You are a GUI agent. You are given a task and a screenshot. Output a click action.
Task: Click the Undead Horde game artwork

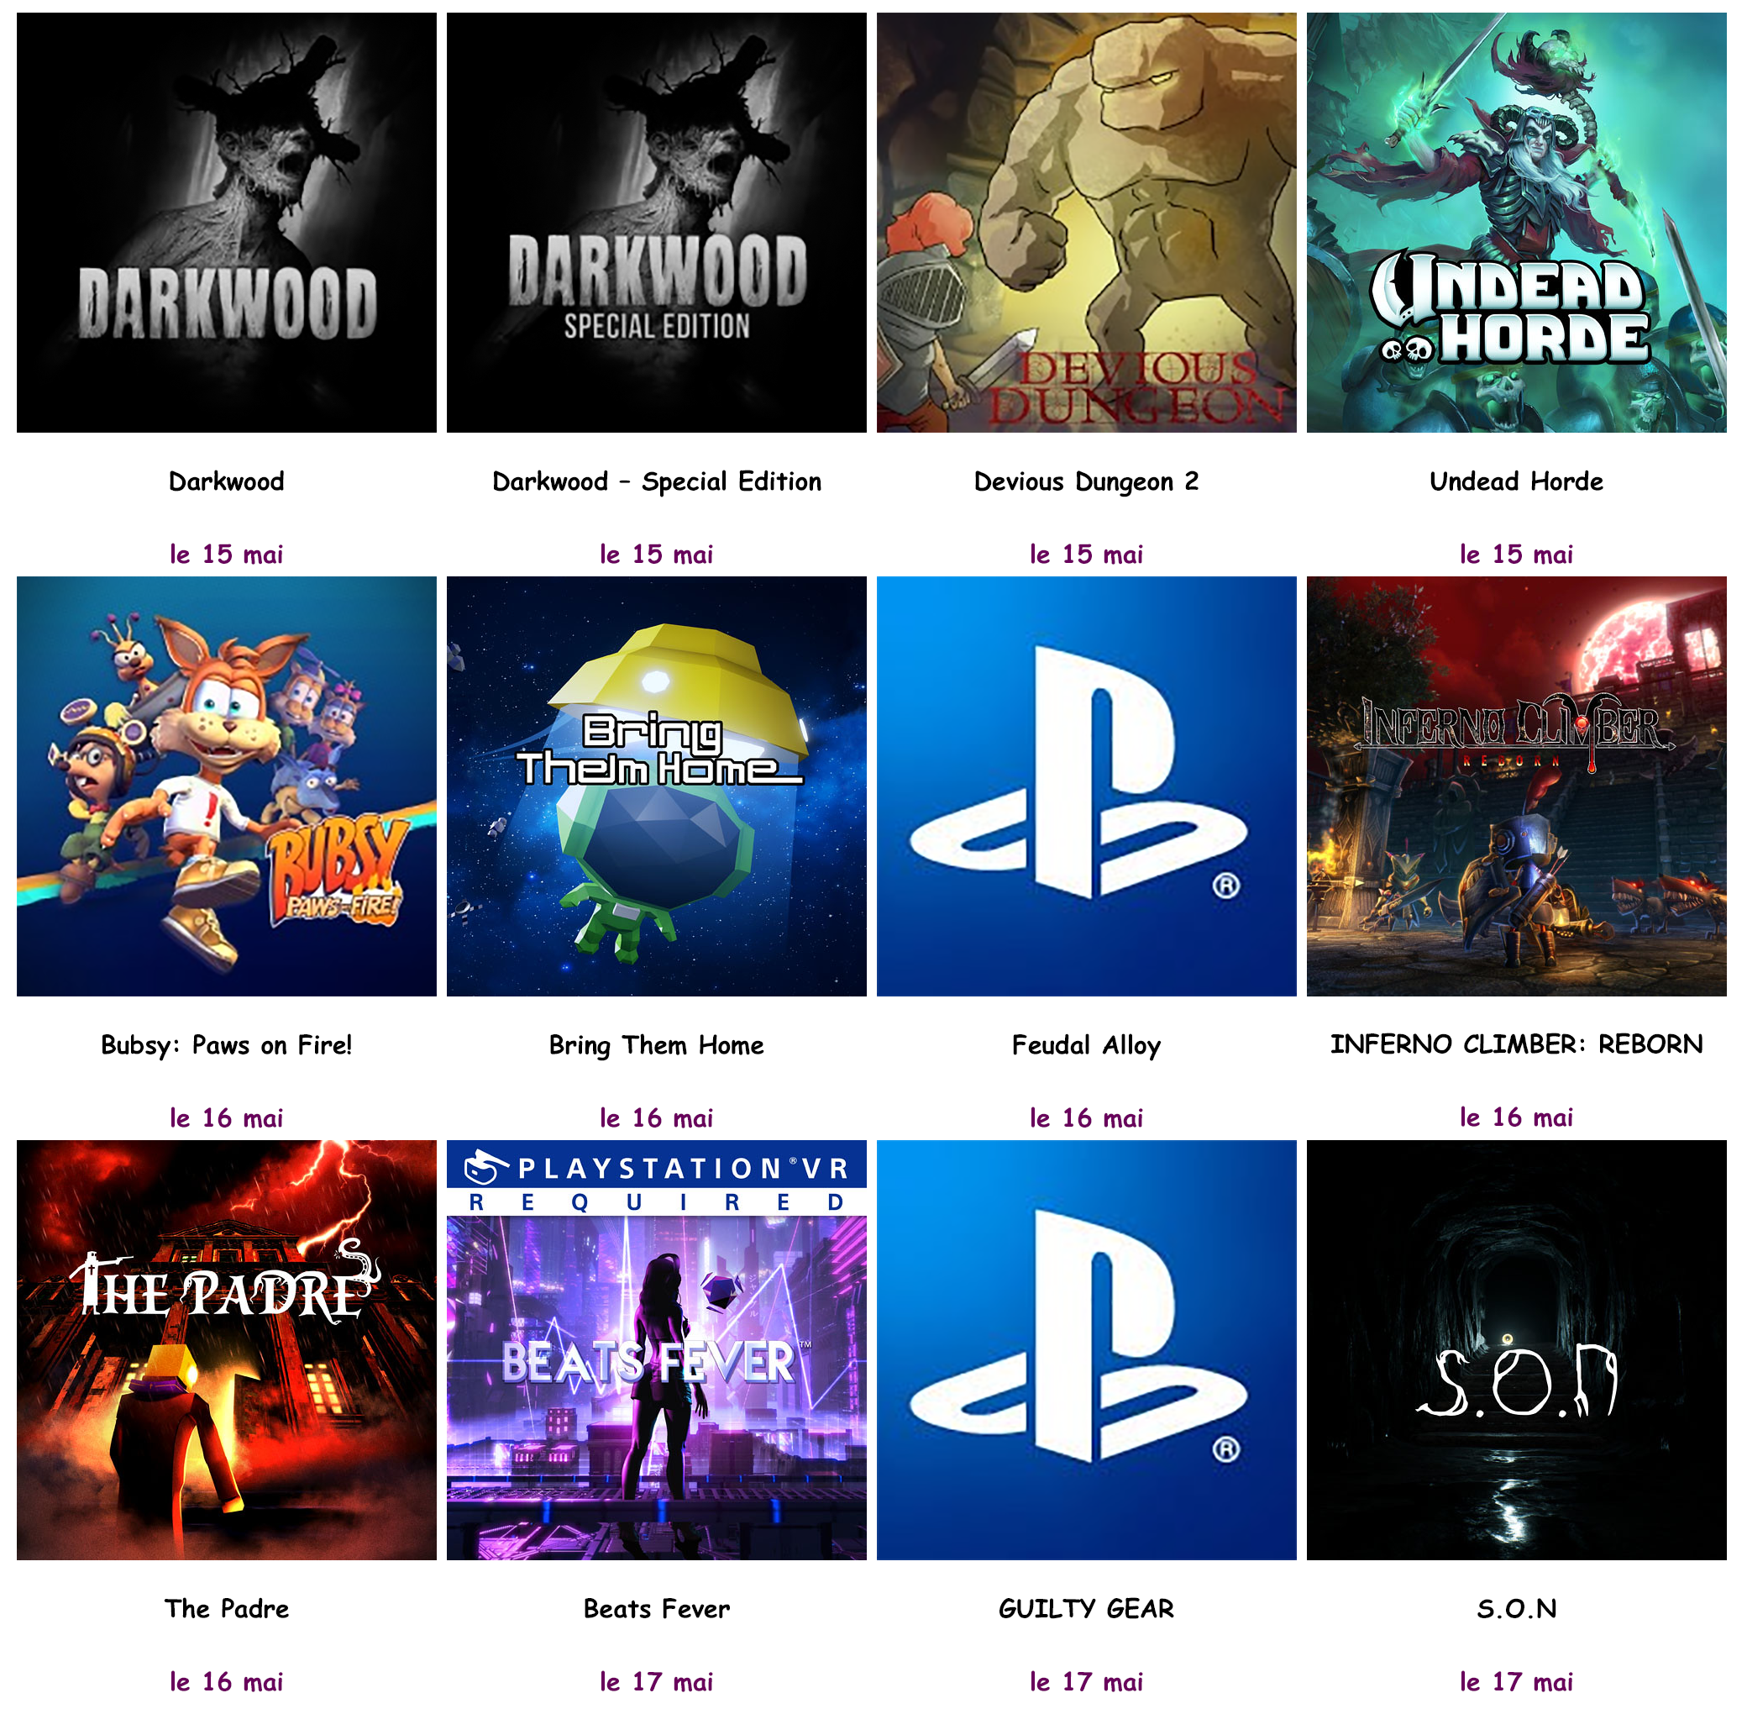click(x=1517, y=223)
